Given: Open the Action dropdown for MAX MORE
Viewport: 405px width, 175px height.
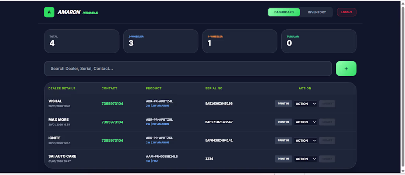Looking at the screenshot, I should 305,122.
